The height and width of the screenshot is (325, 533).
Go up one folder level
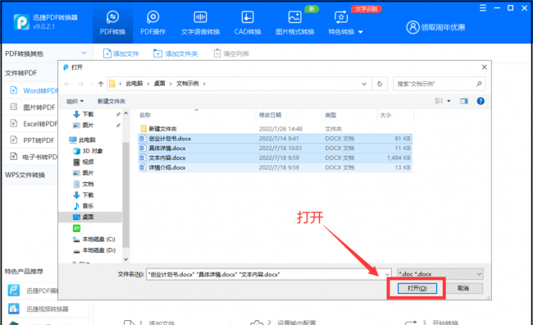pyautogui.click(x=101, y=84)
